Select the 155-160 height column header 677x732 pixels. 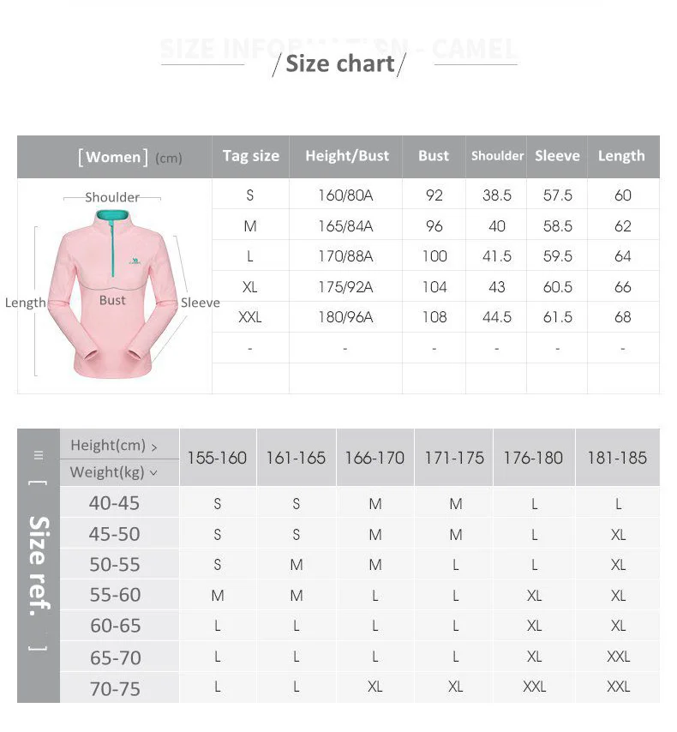coord(217,458)
